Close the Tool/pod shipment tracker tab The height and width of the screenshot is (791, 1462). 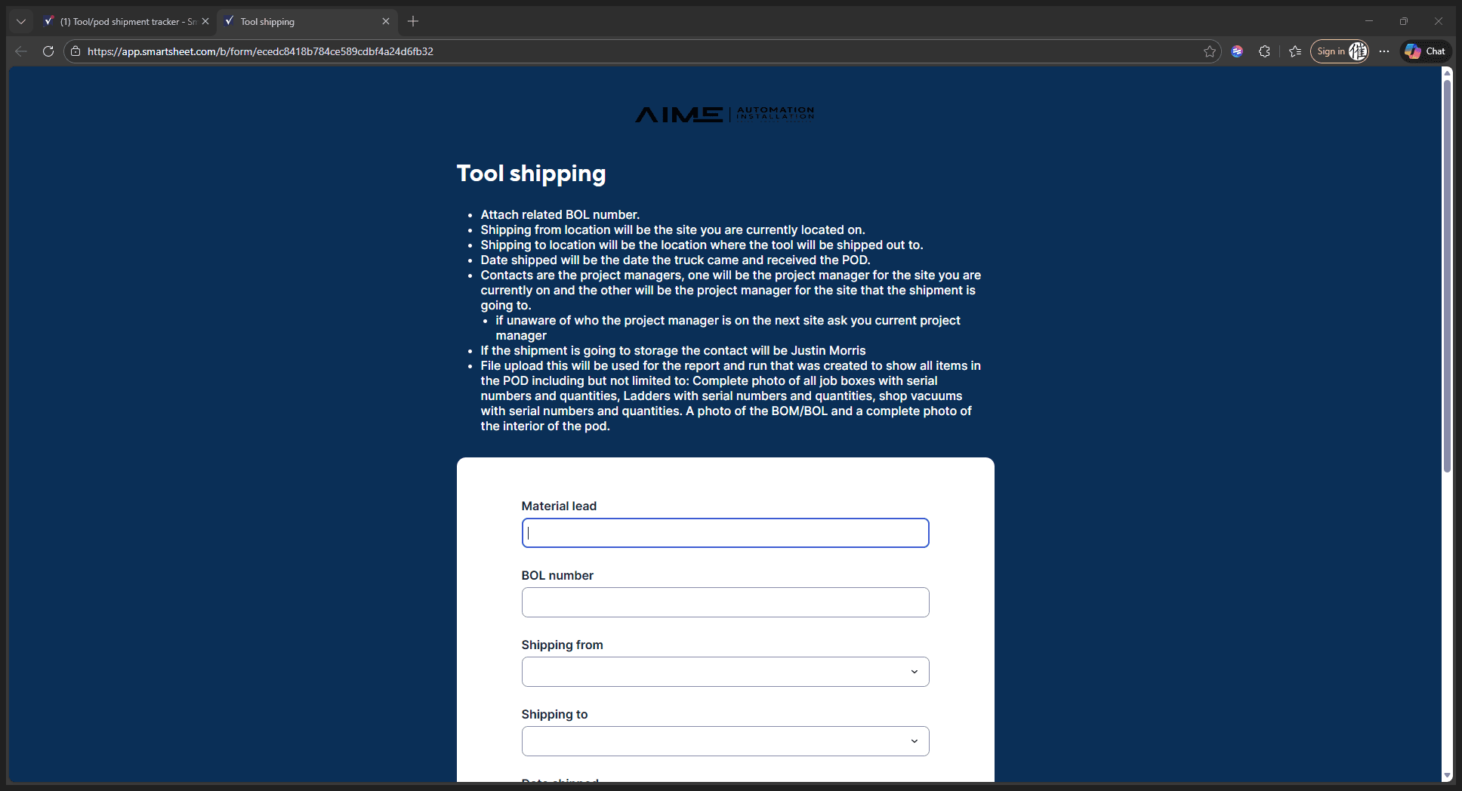point(205,22)
